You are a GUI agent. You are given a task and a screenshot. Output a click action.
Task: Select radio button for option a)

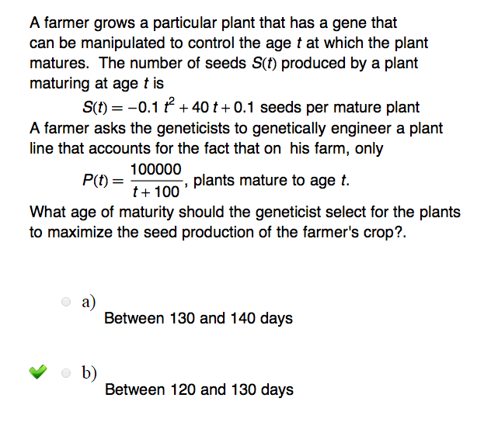pyautogui.click(x=67, y=302)
